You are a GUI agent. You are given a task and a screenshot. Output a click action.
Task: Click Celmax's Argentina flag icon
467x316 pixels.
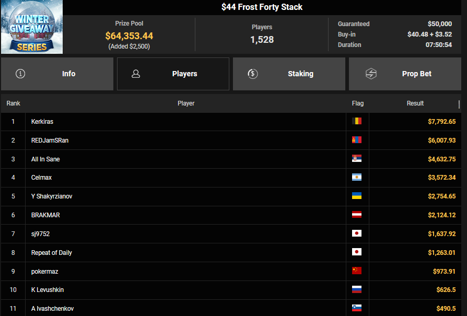(357, 178)
